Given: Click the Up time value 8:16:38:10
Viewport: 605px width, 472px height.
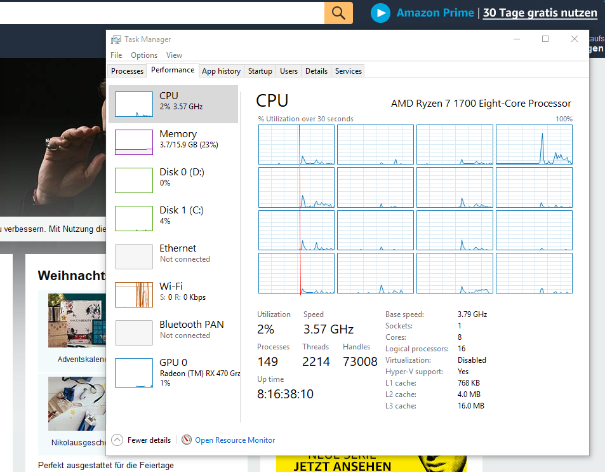Looking at the screenshot, I should pyautogui.click(x=285, y=394).
